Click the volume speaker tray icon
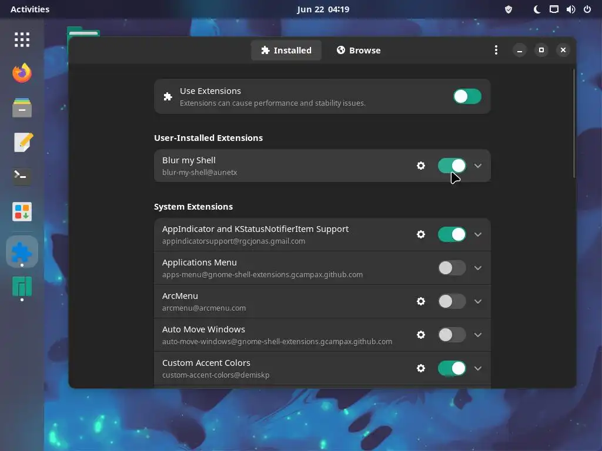 [570, 9]
